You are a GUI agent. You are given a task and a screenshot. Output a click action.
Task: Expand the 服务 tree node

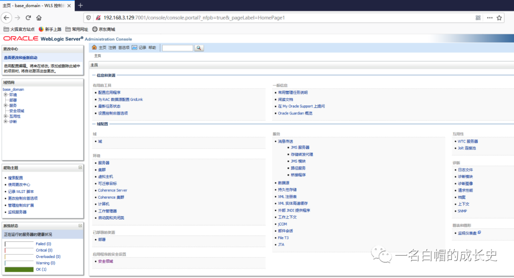coord(5,105)
